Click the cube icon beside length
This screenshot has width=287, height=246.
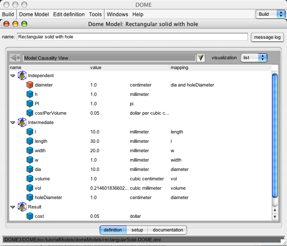click(x=30, y=141)
